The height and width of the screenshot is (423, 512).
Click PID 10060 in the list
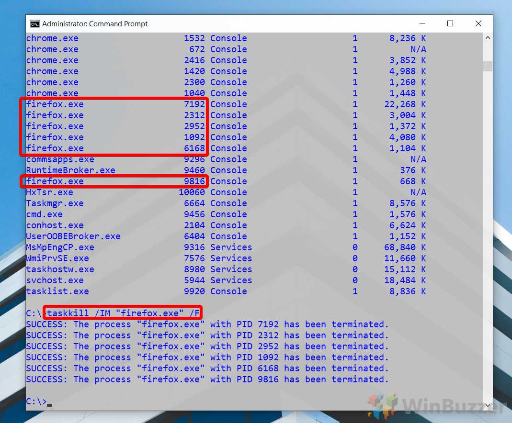click(192, 192)
